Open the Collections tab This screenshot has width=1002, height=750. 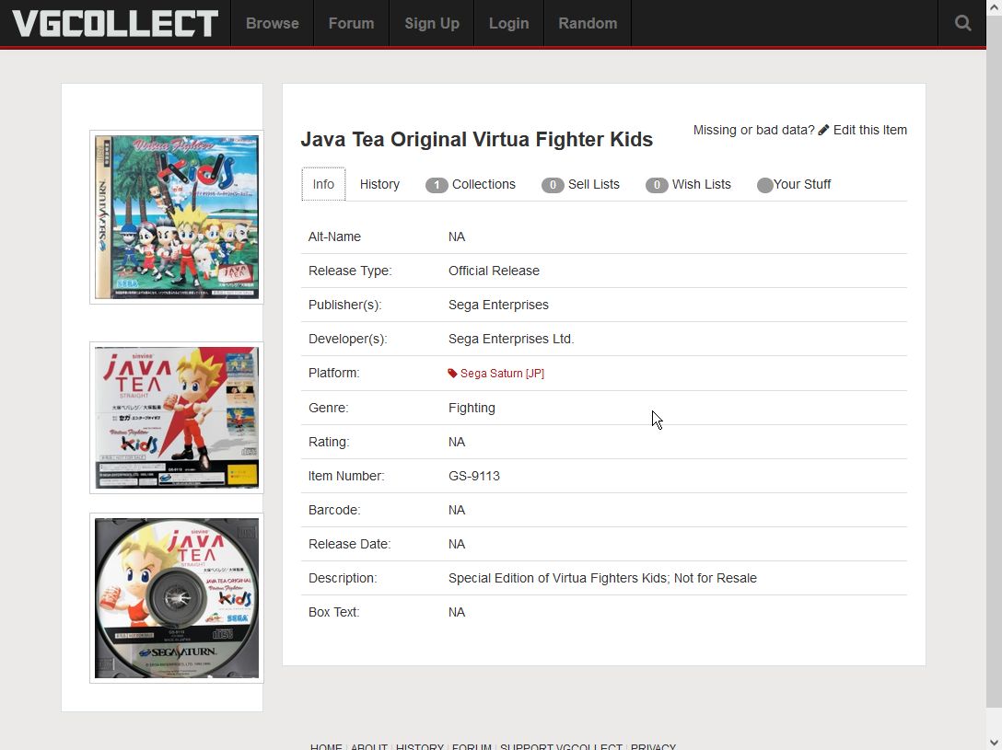point(483,184)
